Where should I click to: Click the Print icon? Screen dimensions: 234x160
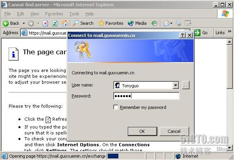[178, 23]
